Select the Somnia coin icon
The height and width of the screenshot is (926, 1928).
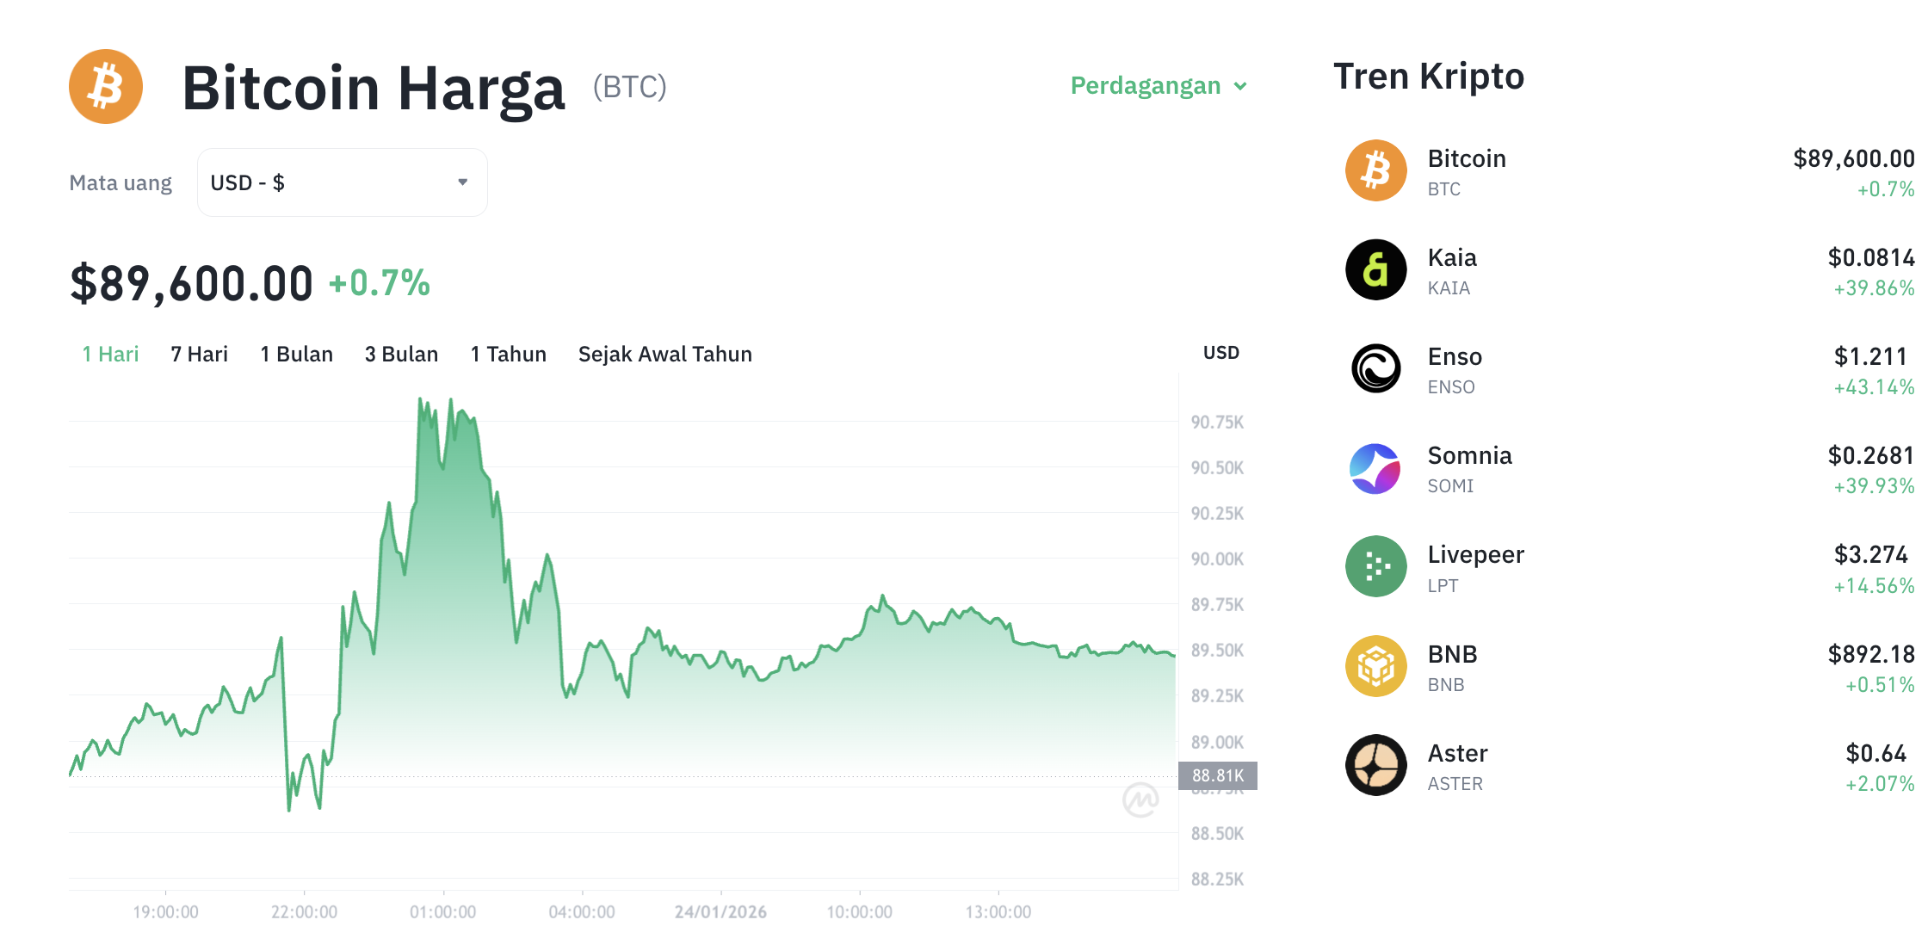pyautogui.click(x=1375, y=467)
